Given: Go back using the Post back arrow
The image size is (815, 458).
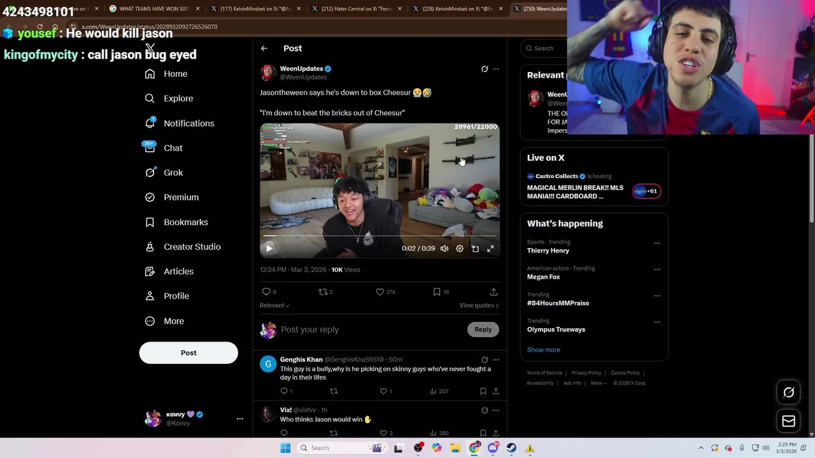Looking at the screenshot, I should 264,48.
